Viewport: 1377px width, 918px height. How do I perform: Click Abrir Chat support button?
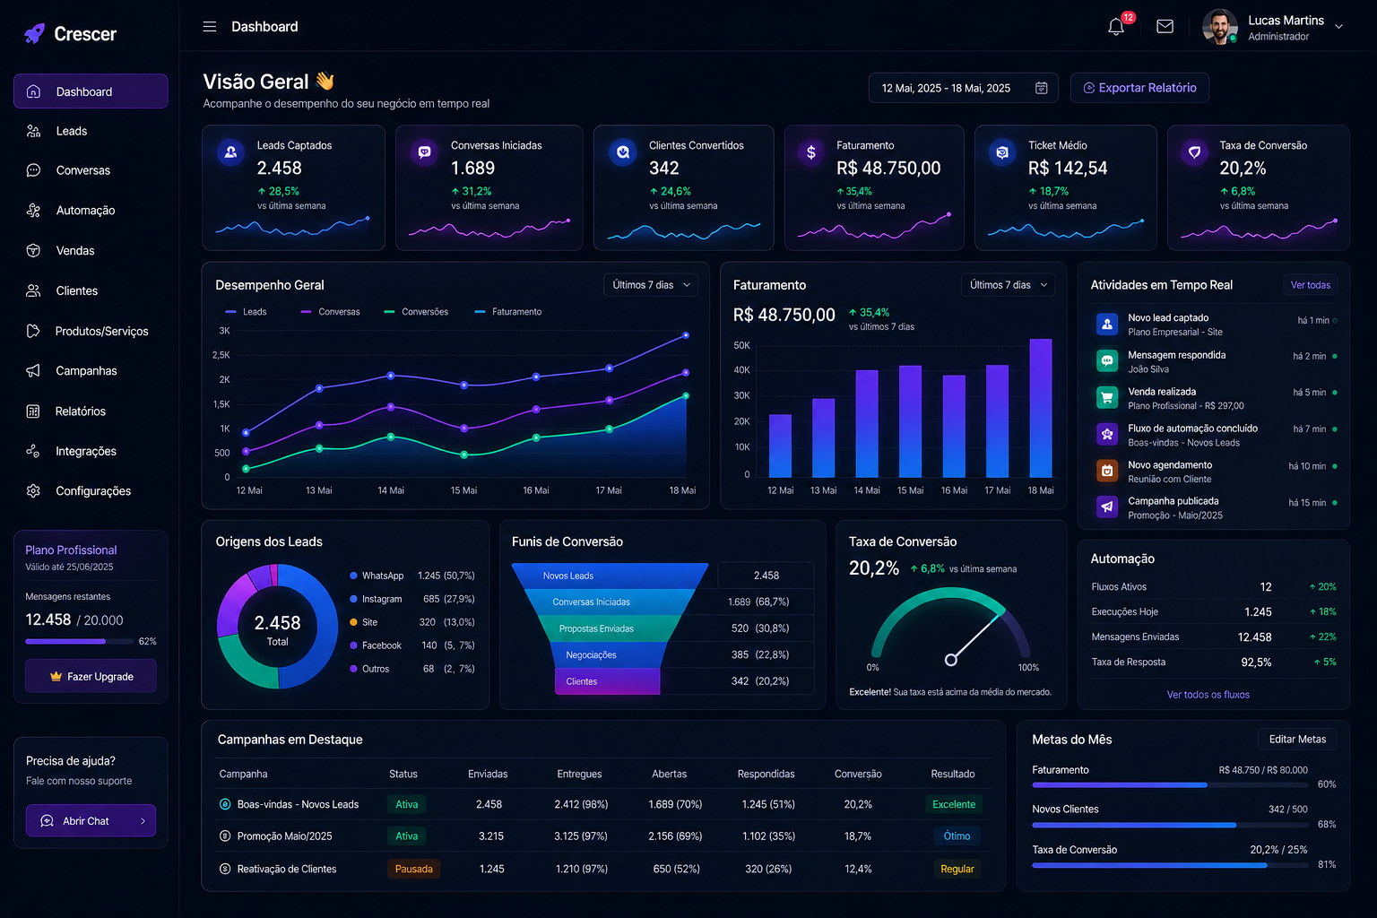(x=91, y=820)
